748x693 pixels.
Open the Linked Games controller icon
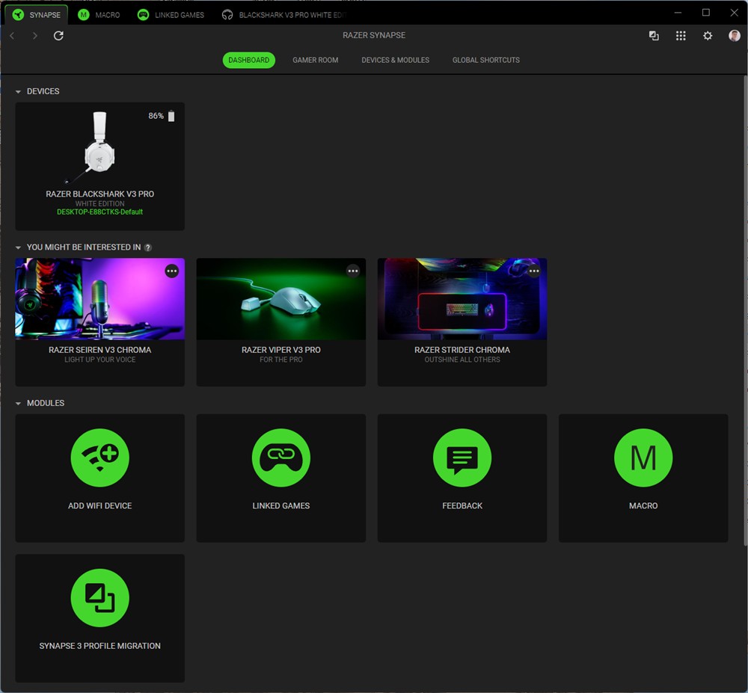tap(280, 458)
